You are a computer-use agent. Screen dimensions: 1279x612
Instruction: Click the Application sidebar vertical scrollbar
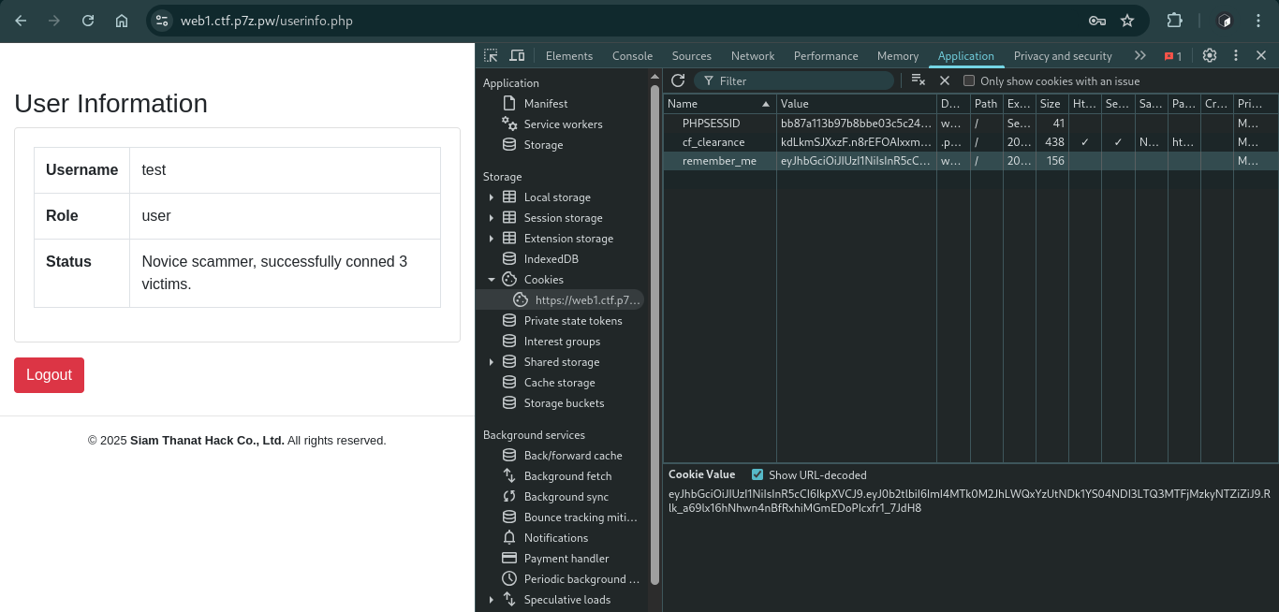pyautogui.click(x=654, y=334)
